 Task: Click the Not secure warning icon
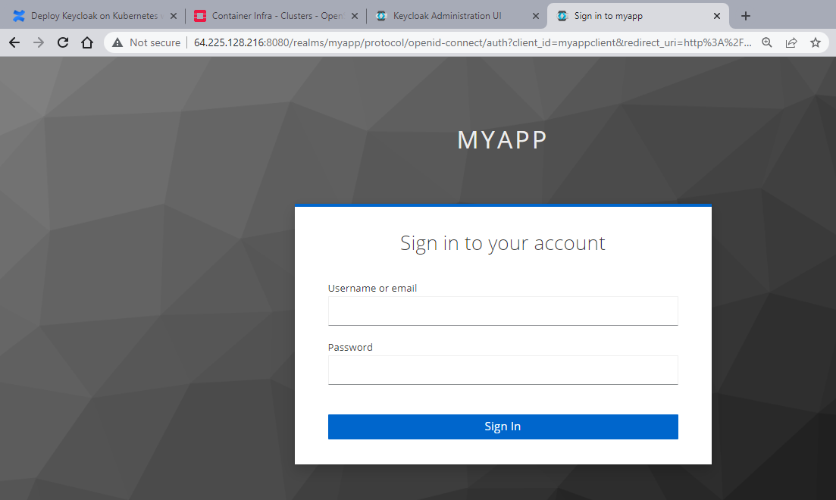click(x=117, y=43)
